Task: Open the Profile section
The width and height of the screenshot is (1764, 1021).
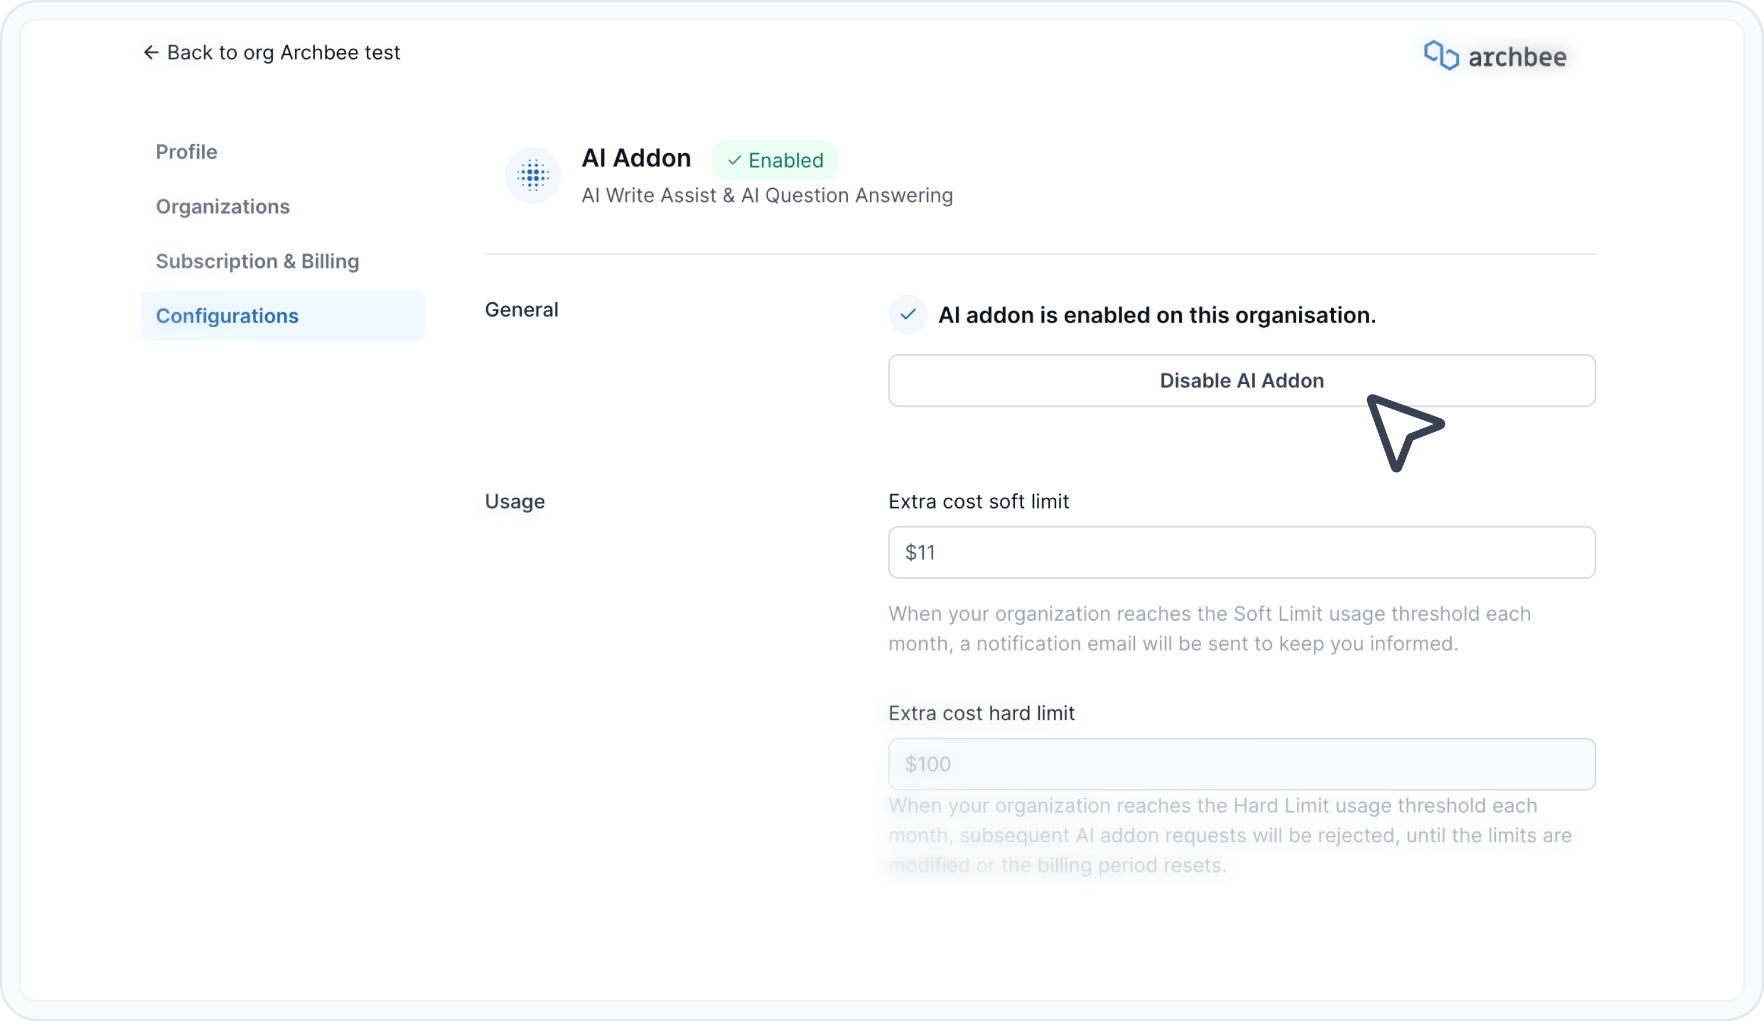Action: point(186,151)
